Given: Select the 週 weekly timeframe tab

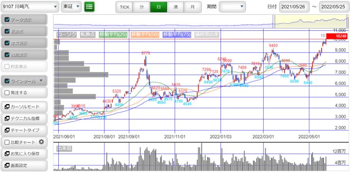Looking at the screenshot, I should [x=175, y=7].
